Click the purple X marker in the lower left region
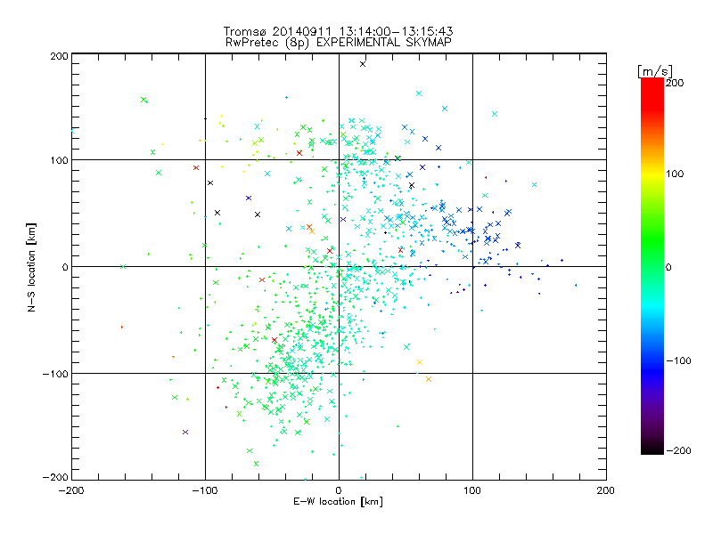The height and width of the screenshot is (534, 713). click(x=185, y=432)
